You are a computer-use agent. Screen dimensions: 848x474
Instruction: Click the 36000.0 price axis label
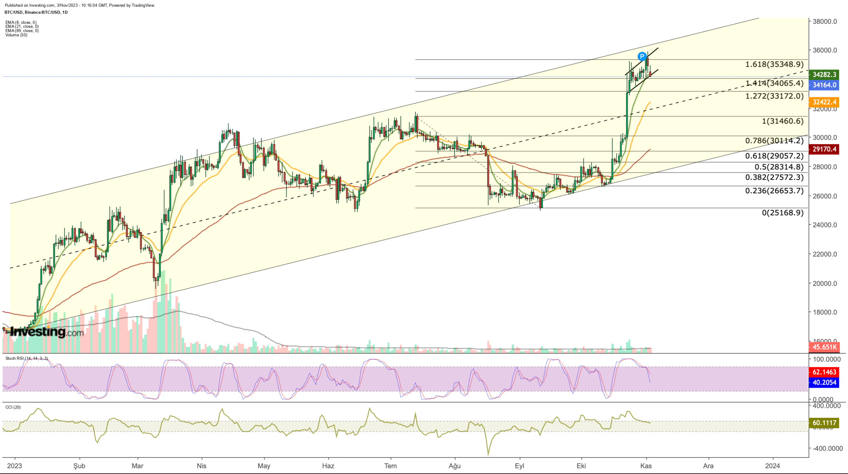[824, 50]
